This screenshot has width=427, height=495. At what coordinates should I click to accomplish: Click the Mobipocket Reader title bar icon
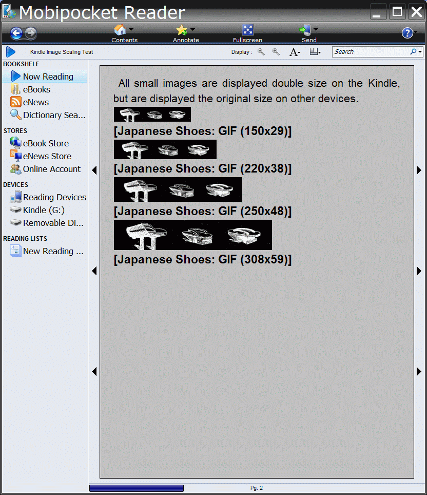click(9, 11)
